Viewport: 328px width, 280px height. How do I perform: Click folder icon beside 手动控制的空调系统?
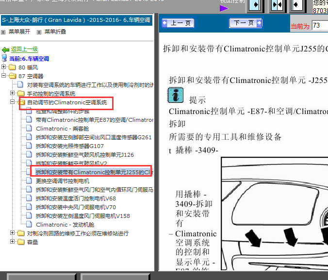tap(21, 93)
